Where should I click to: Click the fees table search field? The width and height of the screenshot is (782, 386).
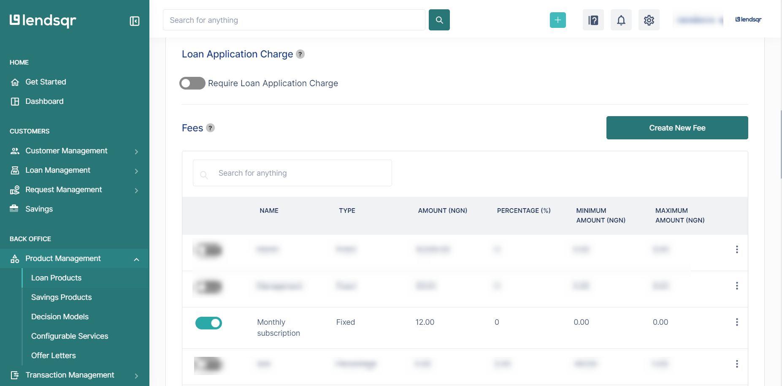click(292, 173)
